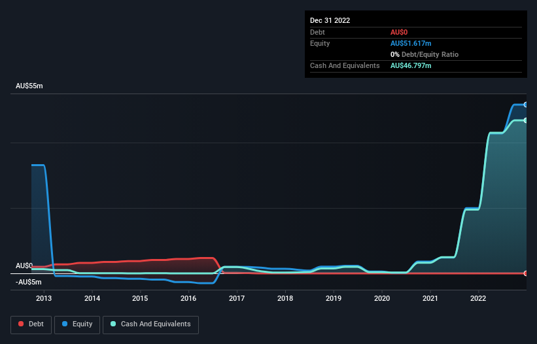Toggle the Equity series legend button
Viewport: 537px width, 344px height.
[x=77, y=324]
